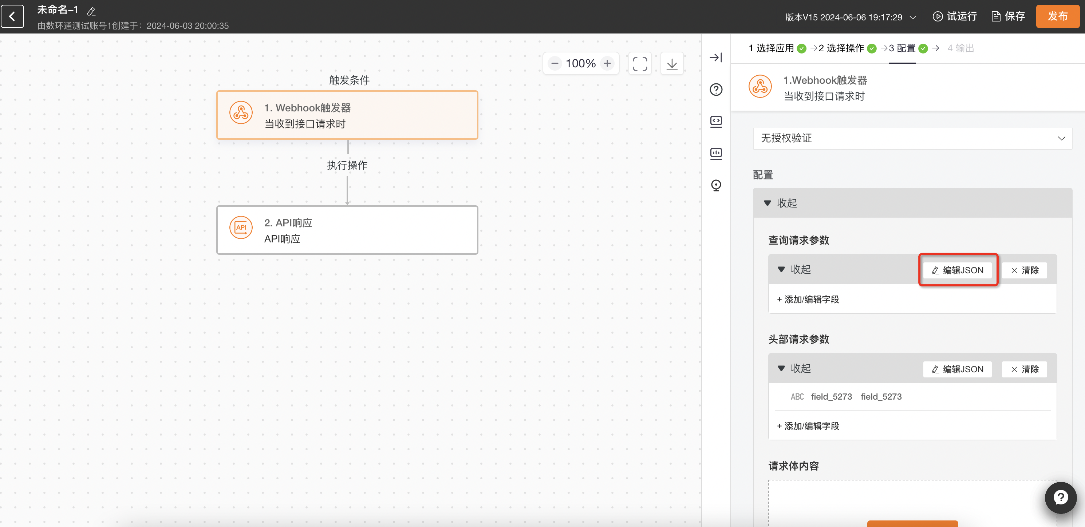Viewport: 1085px width, 527px height.
Task: Open the help question mark in sidebar
Action: [715, 90]
